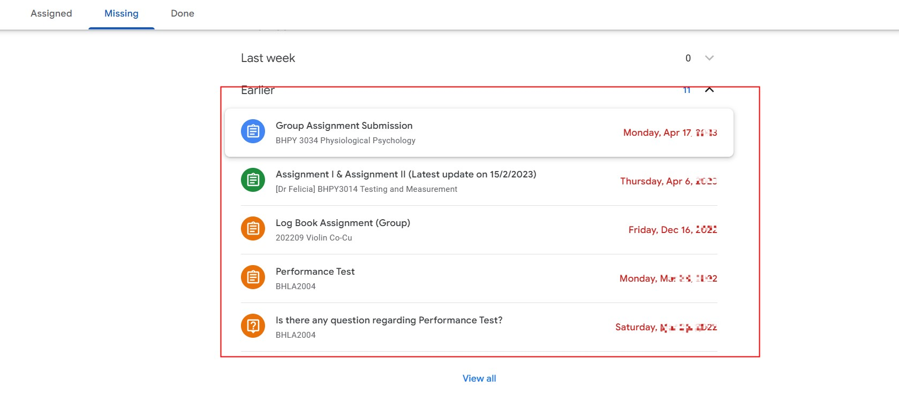Click the Last week count of 0
Image resolution: width=899 pixels, height=419 pixels.
pyautogui.click(x=688, y=58)
